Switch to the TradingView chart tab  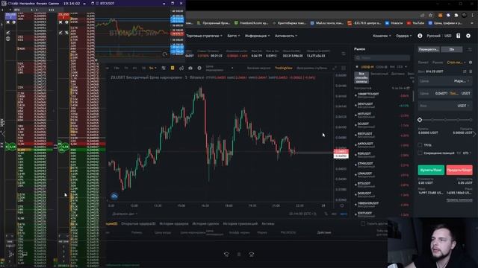(284, 68)
